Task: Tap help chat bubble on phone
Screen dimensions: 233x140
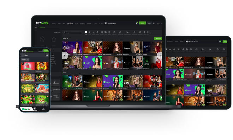Action: (x=46, y=104)
